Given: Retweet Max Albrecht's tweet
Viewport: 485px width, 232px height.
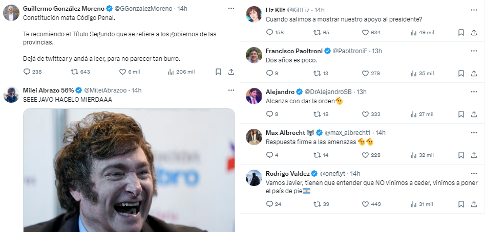Looking at the screenshot, I should pos(318,155).
